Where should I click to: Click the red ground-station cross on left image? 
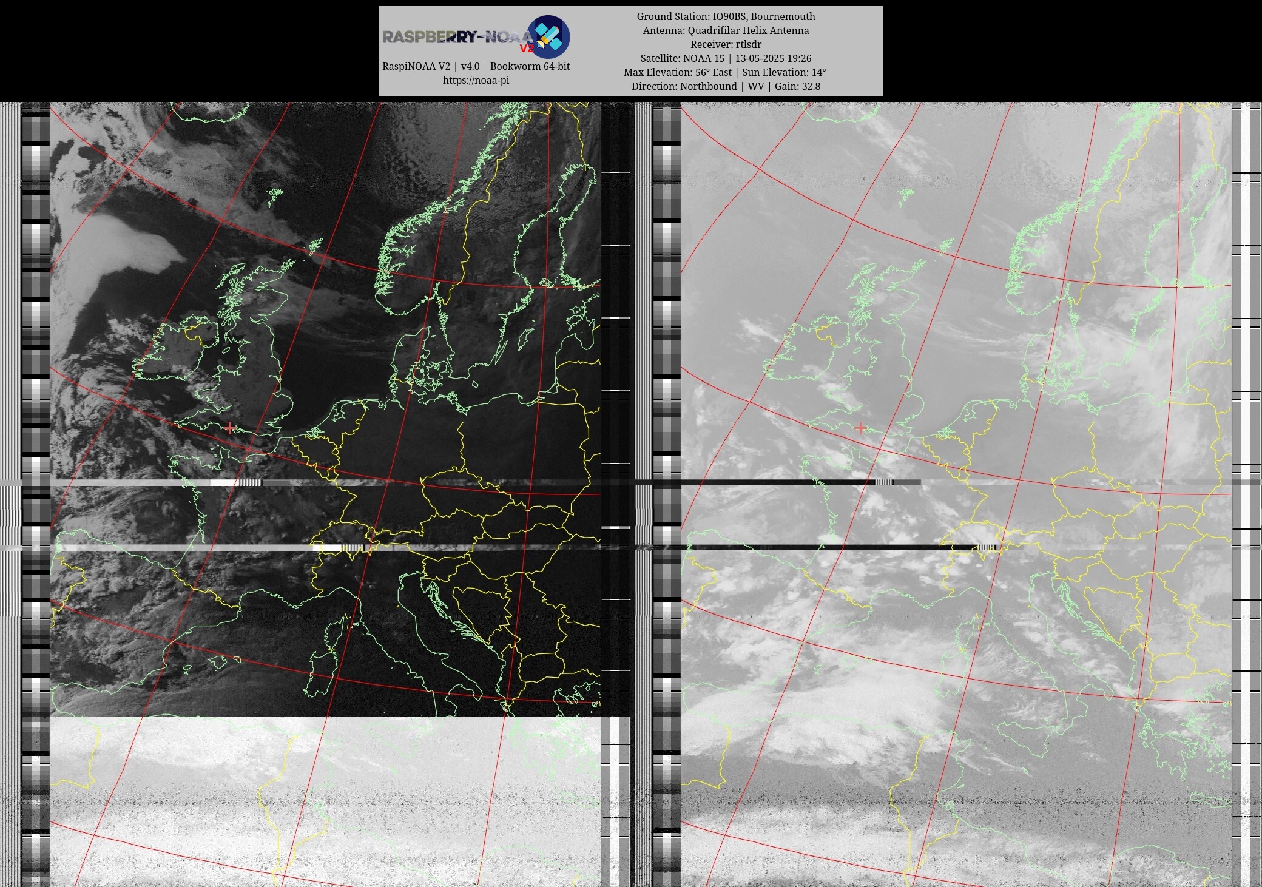pos(229,428)
